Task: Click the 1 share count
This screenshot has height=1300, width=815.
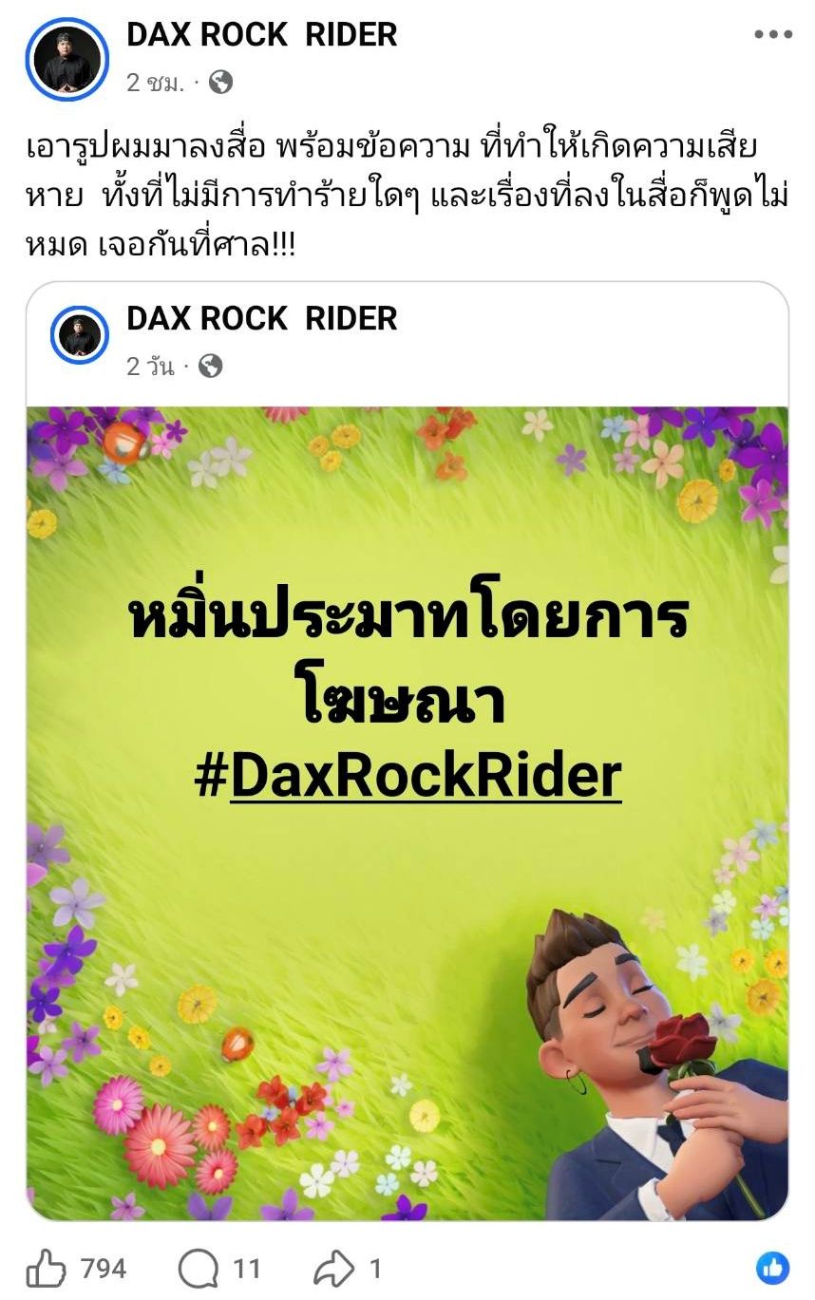Action: tap(375, 1269)
